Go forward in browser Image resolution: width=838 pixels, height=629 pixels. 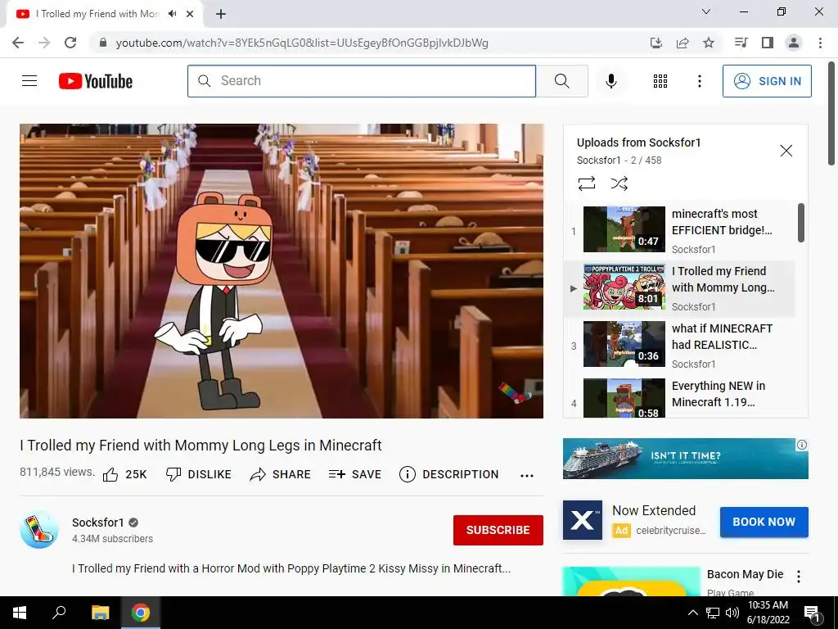tap(44, 43)
